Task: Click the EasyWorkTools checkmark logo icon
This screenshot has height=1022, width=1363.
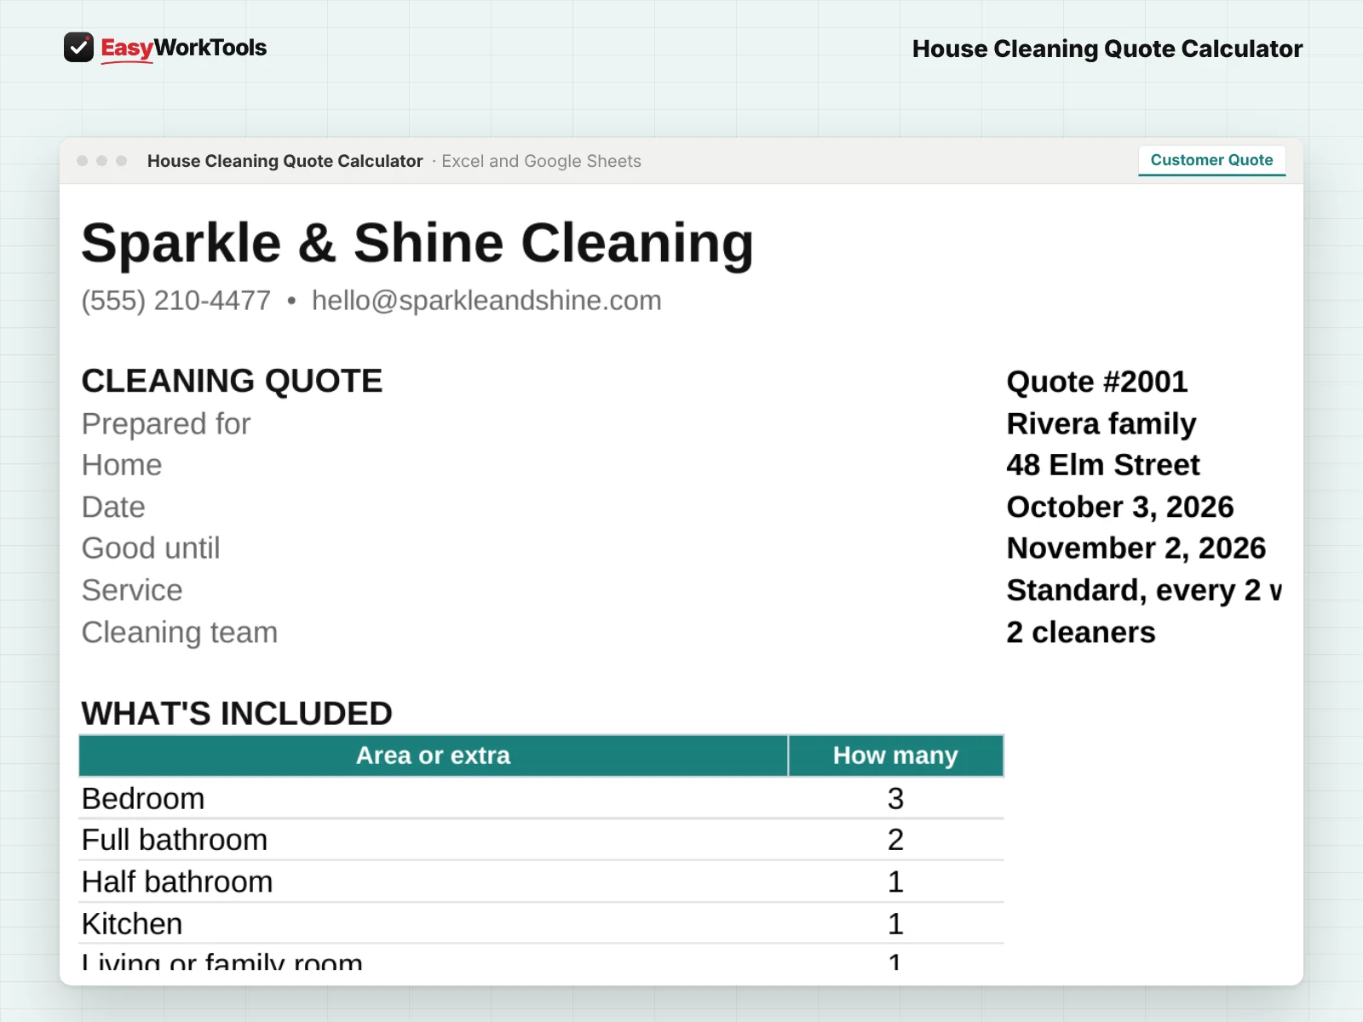Action: pyautogui.click(x=78, y=48)
